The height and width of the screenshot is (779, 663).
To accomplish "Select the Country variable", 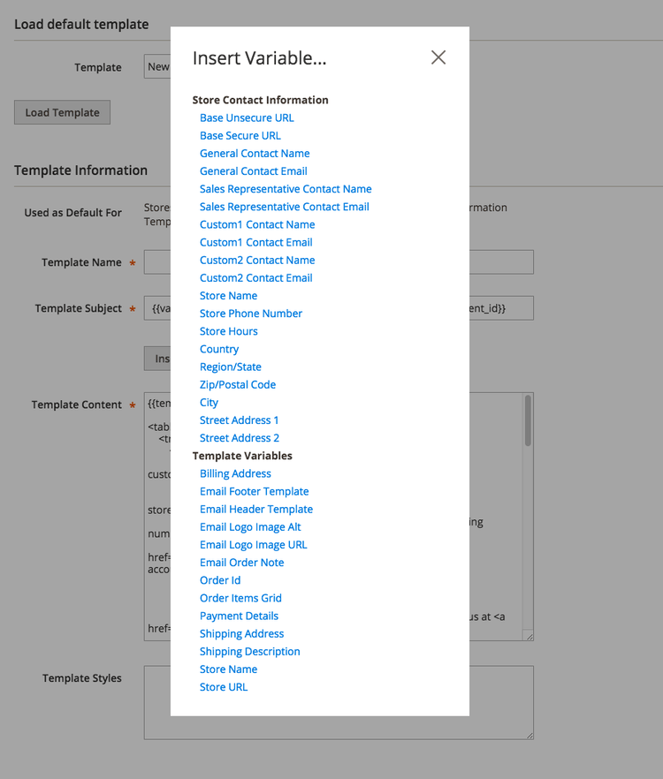I will pyautogui.click(x=218, y=349).
